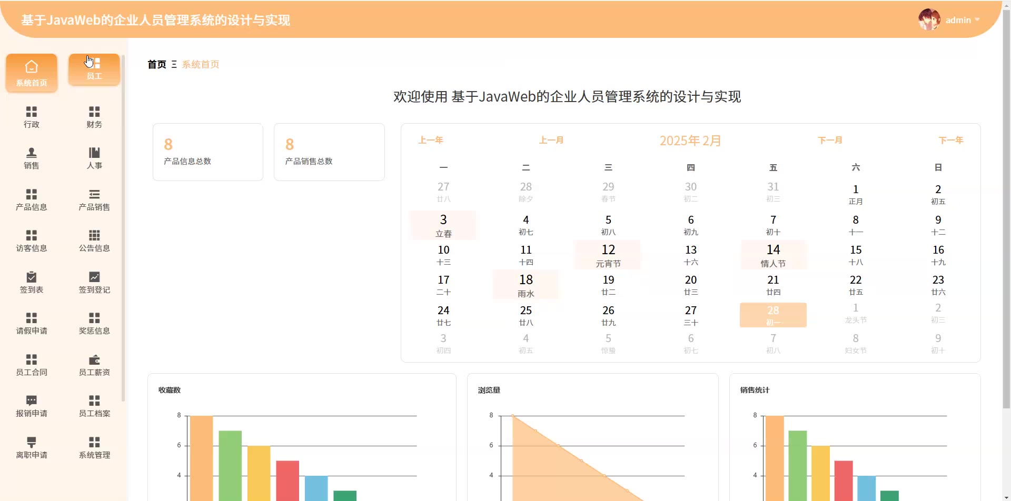Click the 浏览量 chart title
Image resolution: width=1011 pixels, height=501 pixels.
(x=489, y=390)
